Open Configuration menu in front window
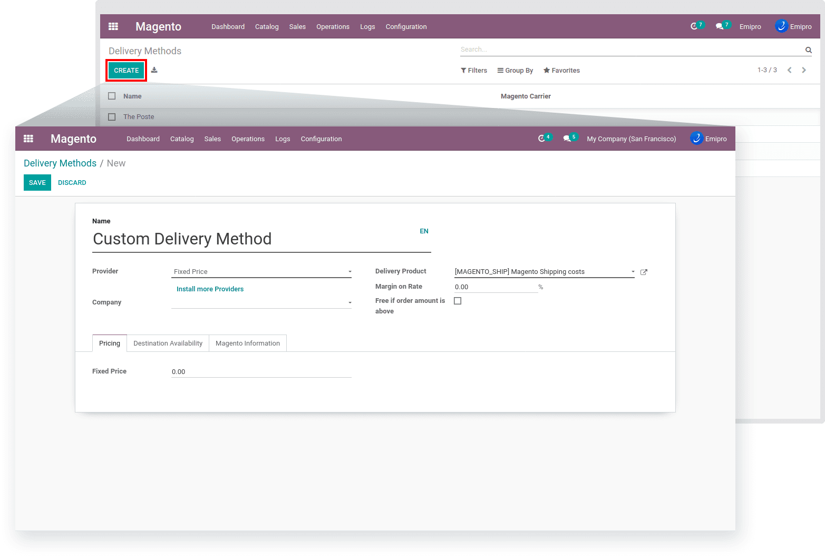 [x=321, y=139]
